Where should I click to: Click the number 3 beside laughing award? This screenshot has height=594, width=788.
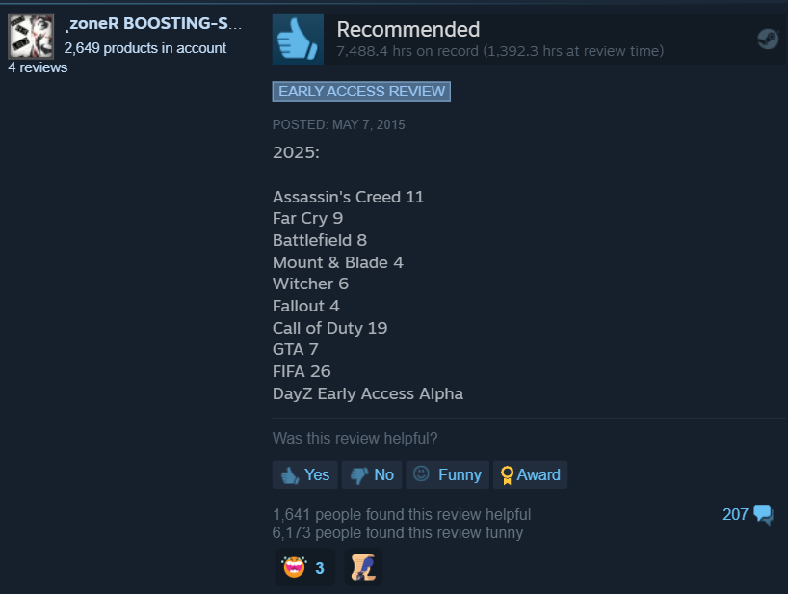click(320, 568)
